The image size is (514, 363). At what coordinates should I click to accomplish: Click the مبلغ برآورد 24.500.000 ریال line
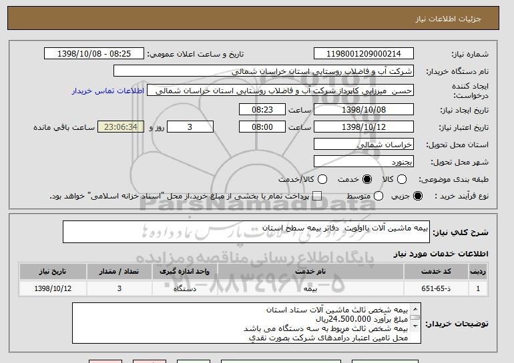pyautogui.click(x=362, y=319)
